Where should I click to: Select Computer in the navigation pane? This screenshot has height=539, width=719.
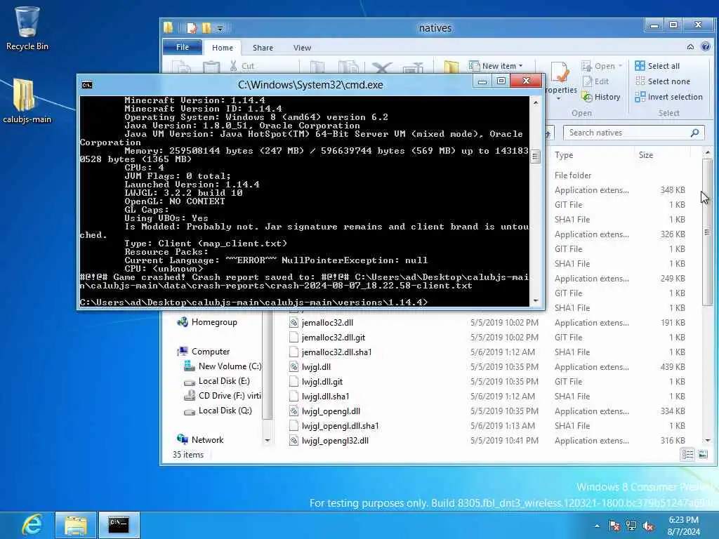pos(211,351)
